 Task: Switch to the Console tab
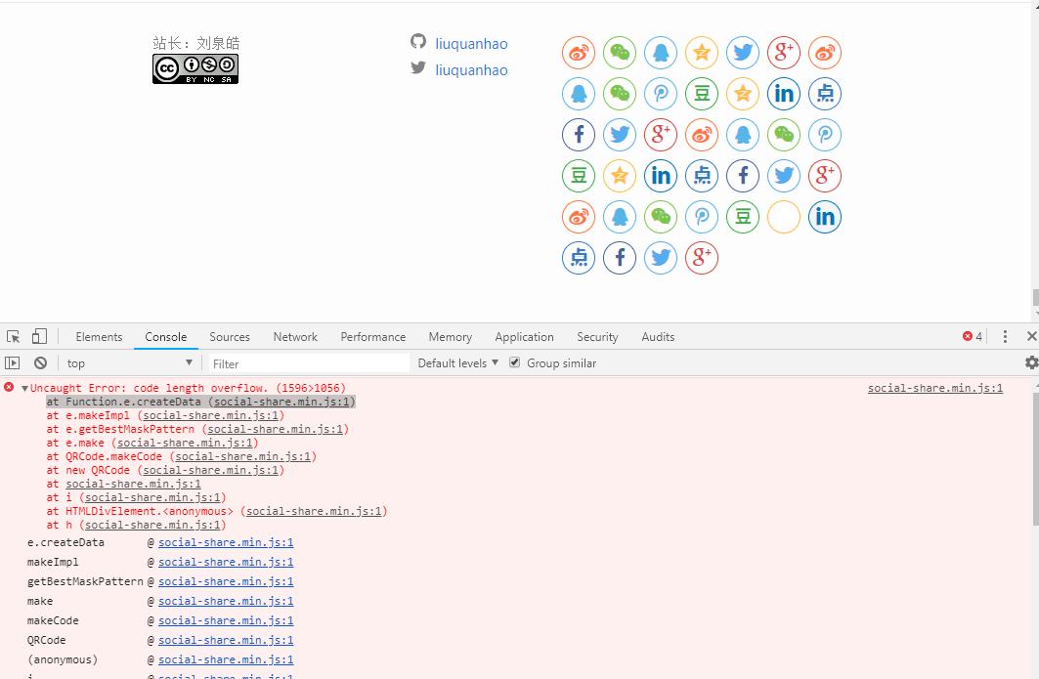click(x=165, y=336)
